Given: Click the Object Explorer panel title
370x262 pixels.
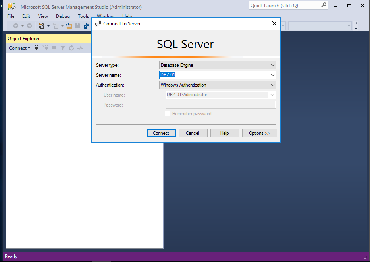Looking at the screenshot, I should click(23, 39).
